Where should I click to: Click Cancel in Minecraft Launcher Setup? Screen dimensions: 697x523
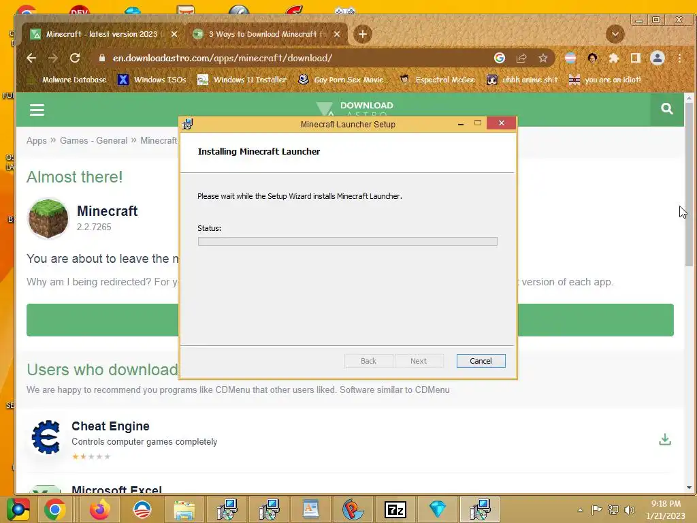pyautogui.click(x=481, y=361)
